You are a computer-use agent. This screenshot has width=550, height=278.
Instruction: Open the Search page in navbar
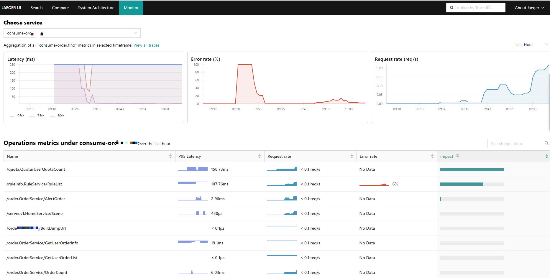[x=37, y=8]
